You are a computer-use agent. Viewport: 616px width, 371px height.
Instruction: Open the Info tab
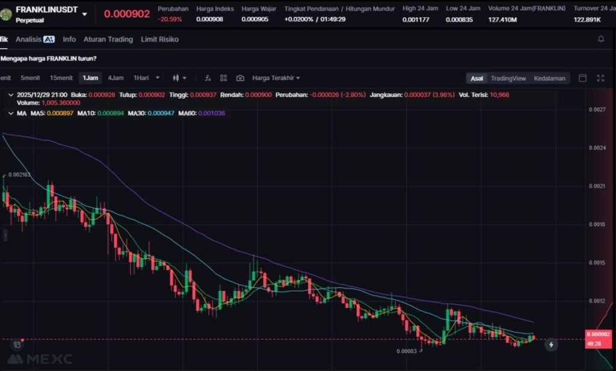(x=69, y=39)
